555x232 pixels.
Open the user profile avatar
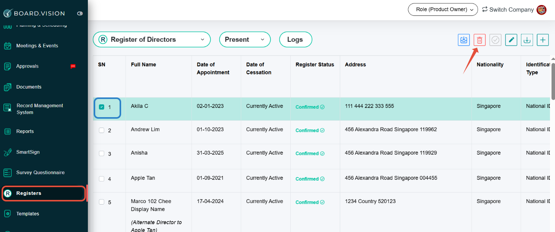541,10
